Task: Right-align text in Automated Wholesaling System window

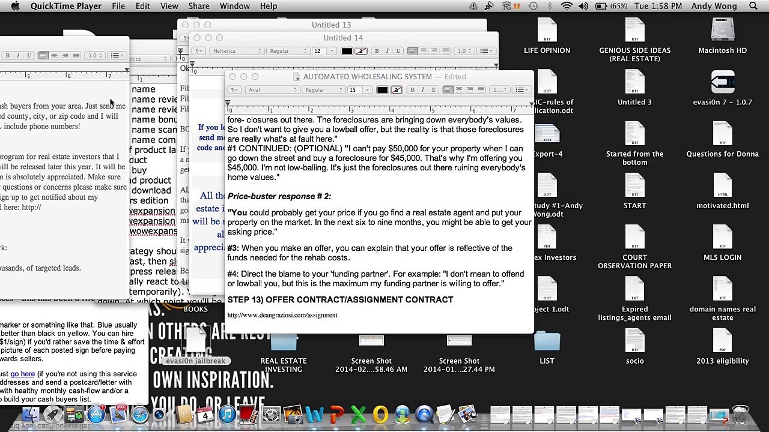Action: tap(470, 90)
